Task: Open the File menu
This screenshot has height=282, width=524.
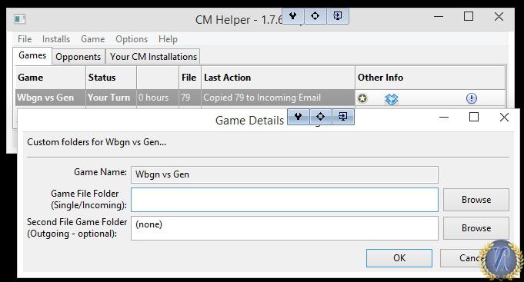Action: (25, 39)
